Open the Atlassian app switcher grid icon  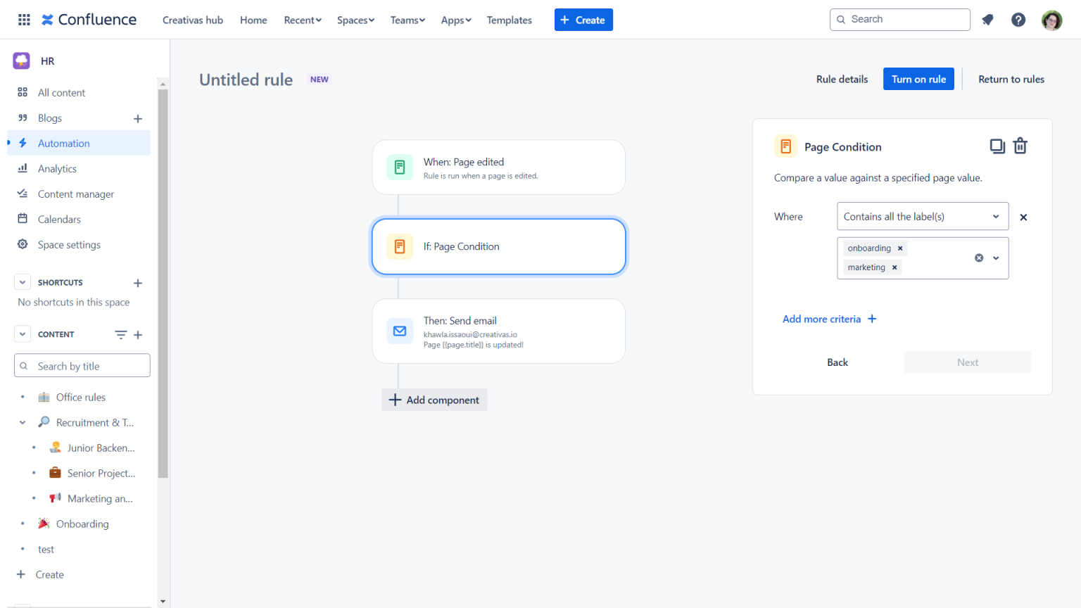tap(23, 19)
